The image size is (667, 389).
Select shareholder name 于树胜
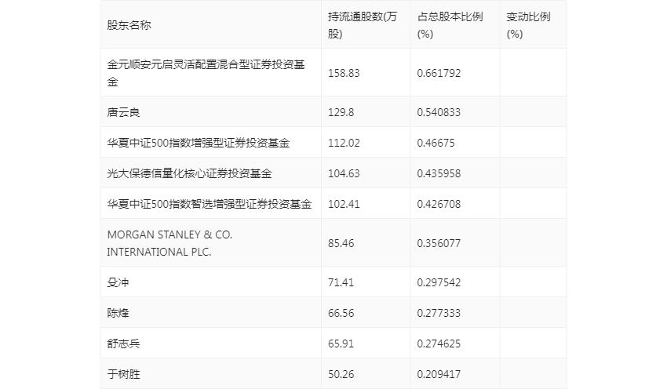[x=123, y=374]
